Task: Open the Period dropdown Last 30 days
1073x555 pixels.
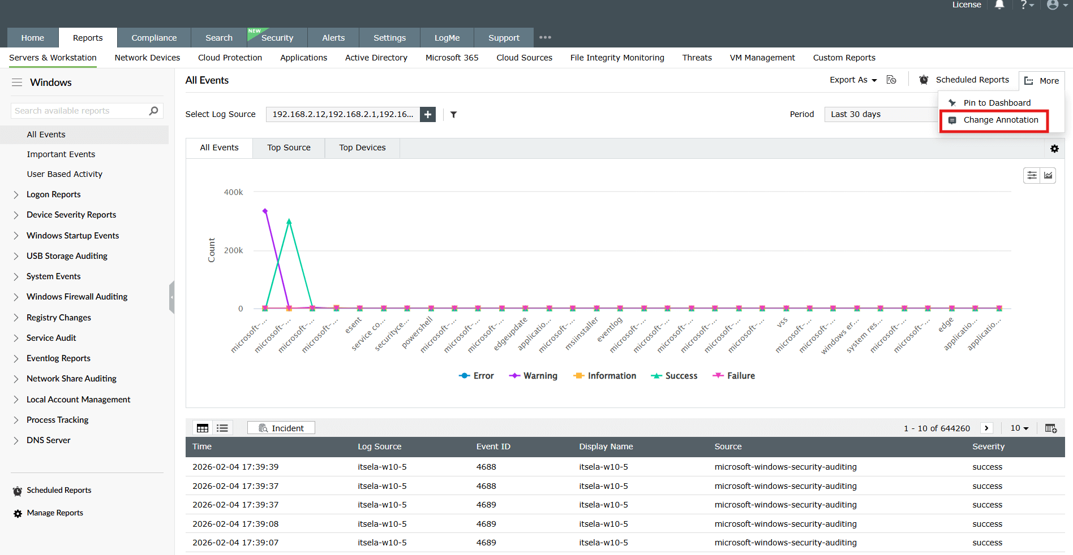Action: pos(881,114)
